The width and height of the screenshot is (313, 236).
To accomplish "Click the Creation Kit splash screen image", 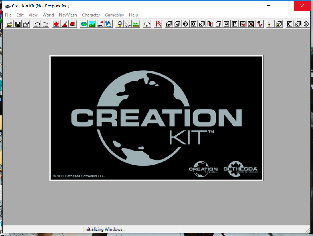I will (156, 118).
